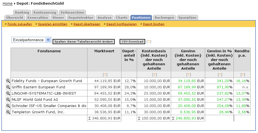Viewport: 258px width, 133px height.
Task: Click magnifier icon for Schroder ISF-US Smaller Companies
Action: click(x=8, y=106)
